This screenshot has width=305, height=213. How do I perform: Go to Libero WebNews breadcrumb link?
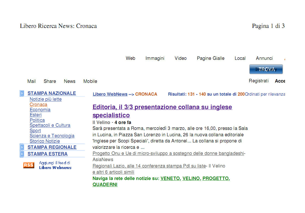(x=110, y=94)
